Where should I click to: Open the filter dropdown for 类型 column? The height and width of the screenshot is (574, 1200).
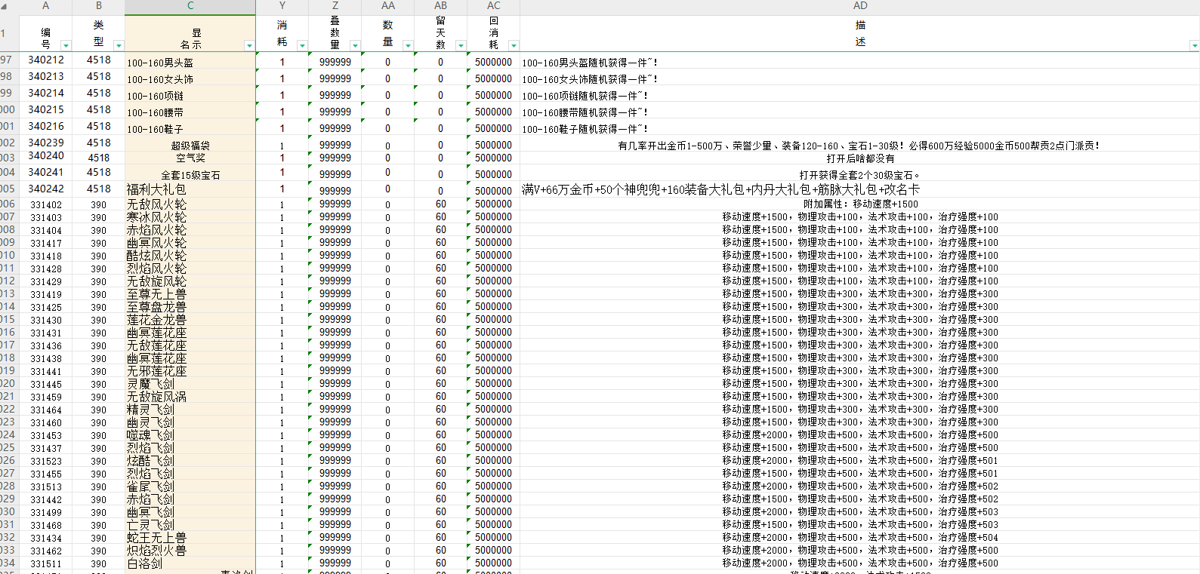coord(119,46)
